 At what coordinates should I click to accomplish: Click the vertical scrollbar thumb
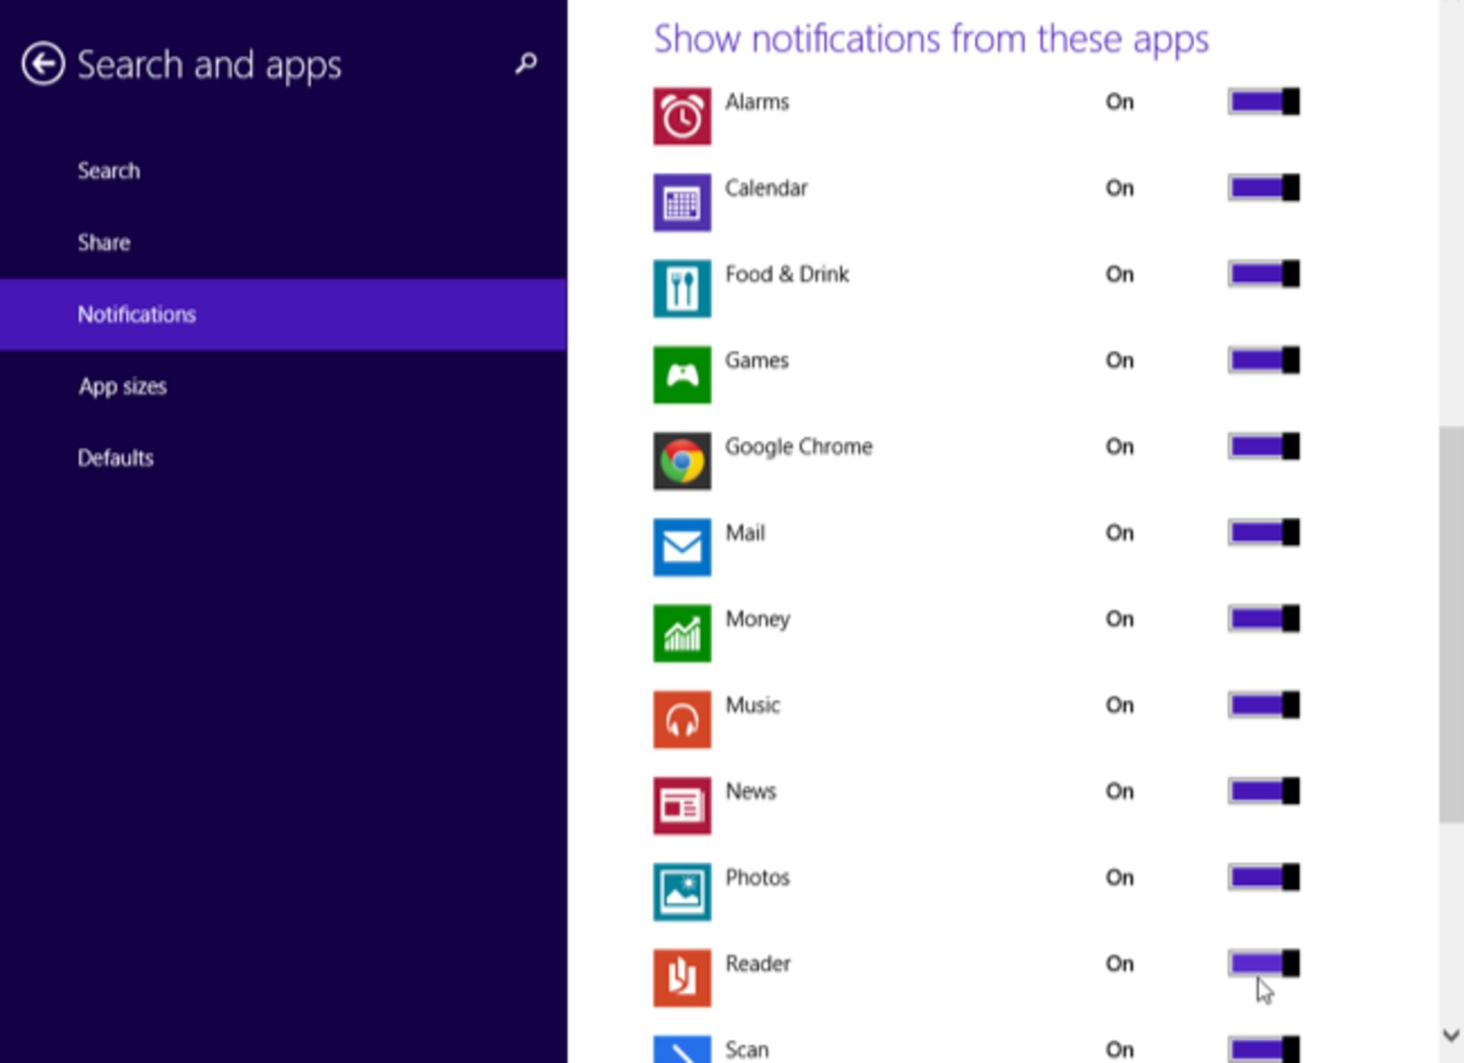pyautogui.click(x=1451, y=625)
